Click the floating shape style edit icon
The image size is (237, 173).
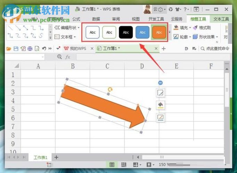pyautogui.click(x=160, y=93)
